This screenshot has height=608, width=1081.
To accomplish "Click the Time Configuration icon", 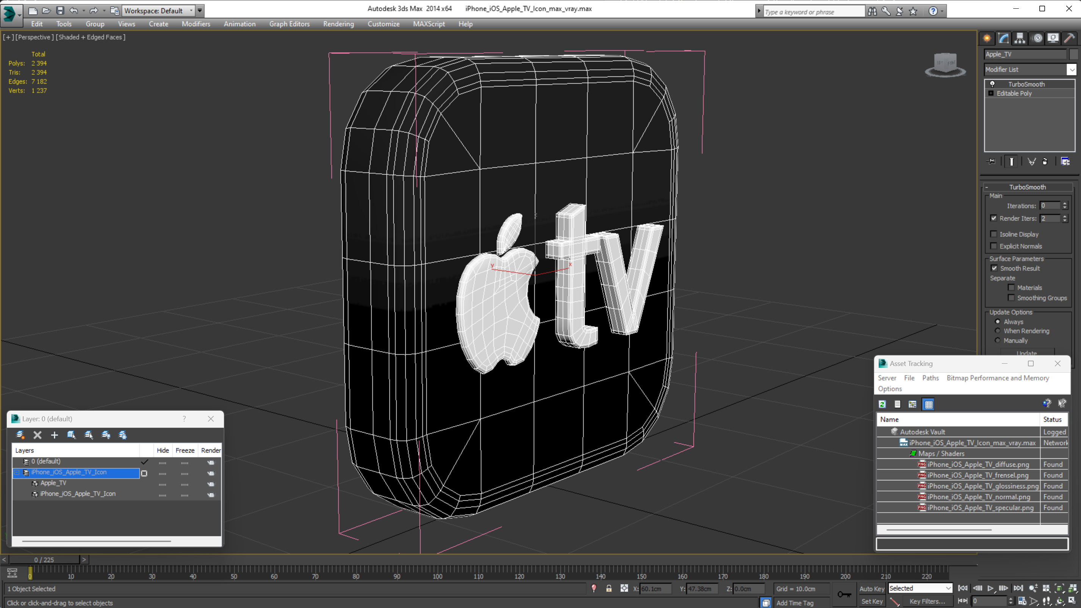I will coord(1022,601).
